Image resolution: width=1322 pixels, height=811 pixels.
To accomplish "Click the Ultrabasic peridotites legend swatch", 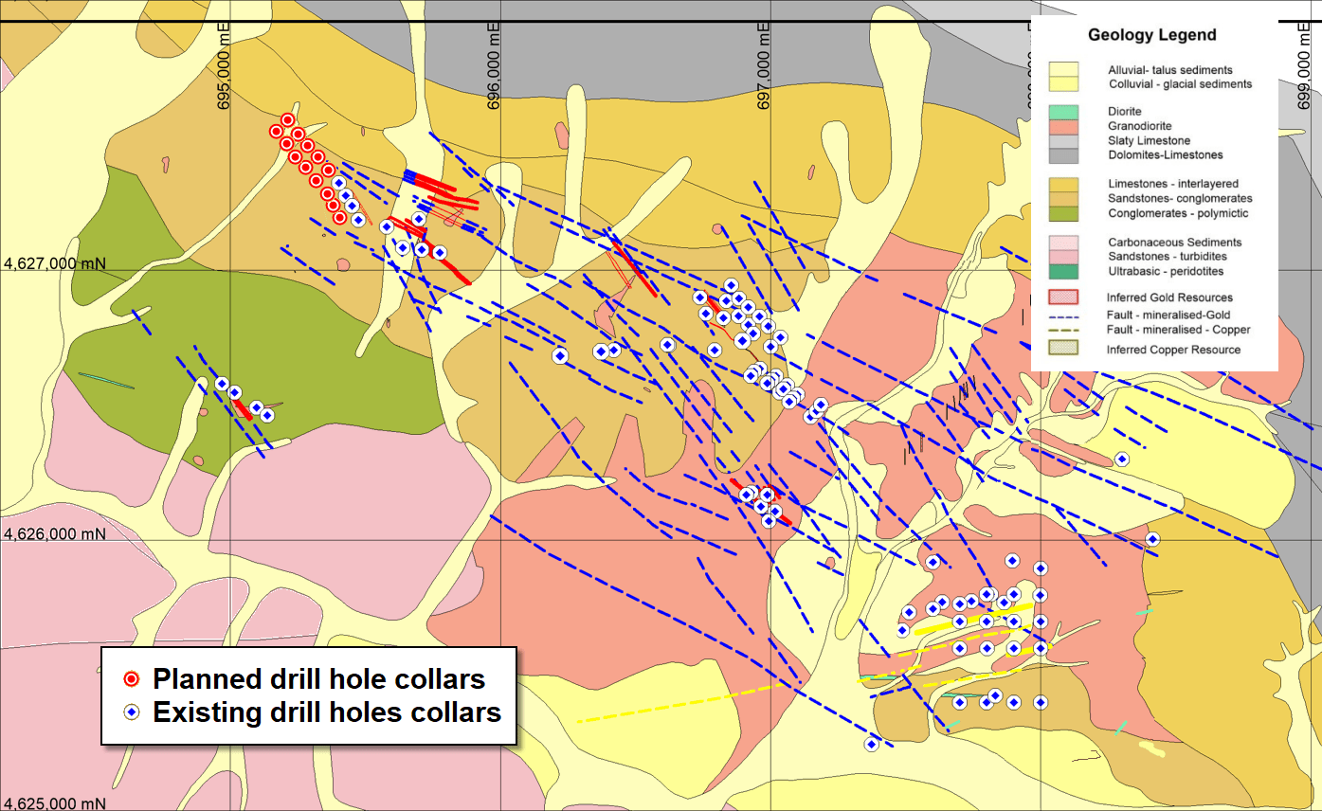I will [1063, 271].
